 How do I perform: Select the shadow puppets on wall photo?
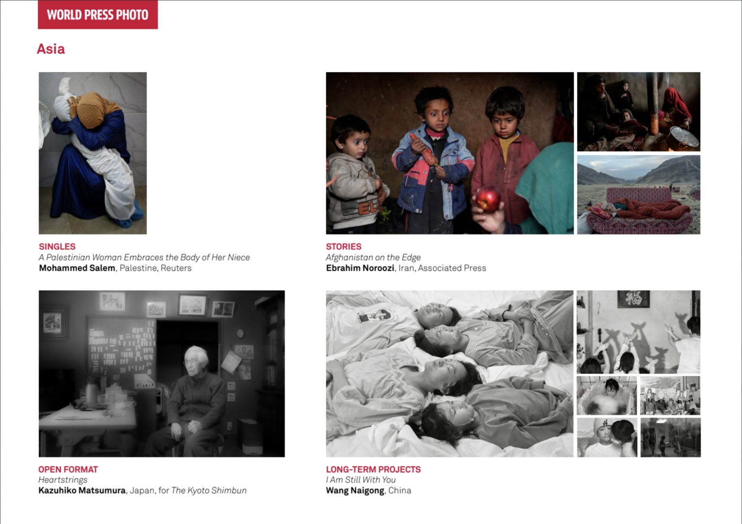639,332
